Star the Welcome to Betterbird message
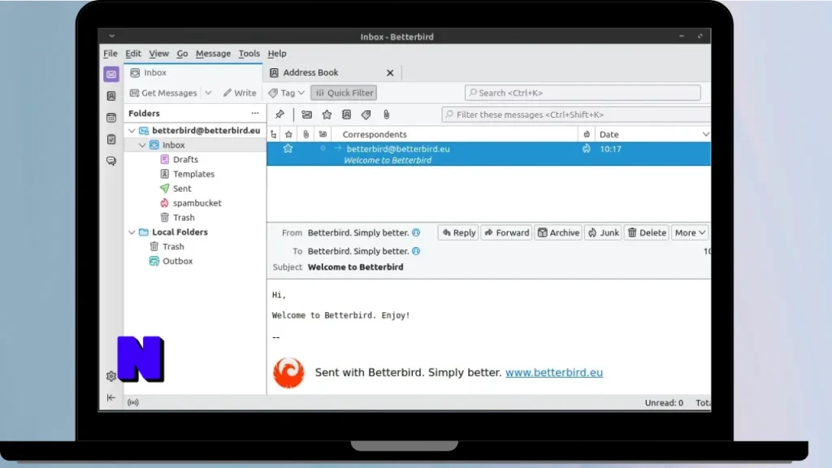832x468 pixels. 288,149
